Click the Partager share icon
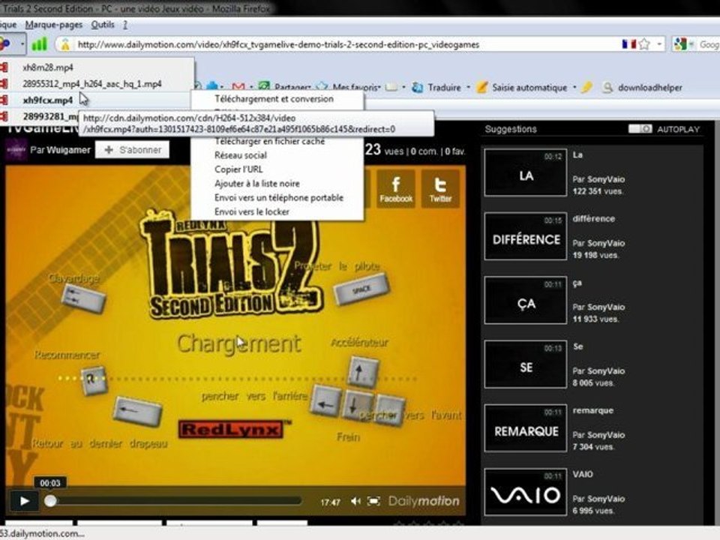720x540 pixels. pyautogui.click(x=264, y=87)
